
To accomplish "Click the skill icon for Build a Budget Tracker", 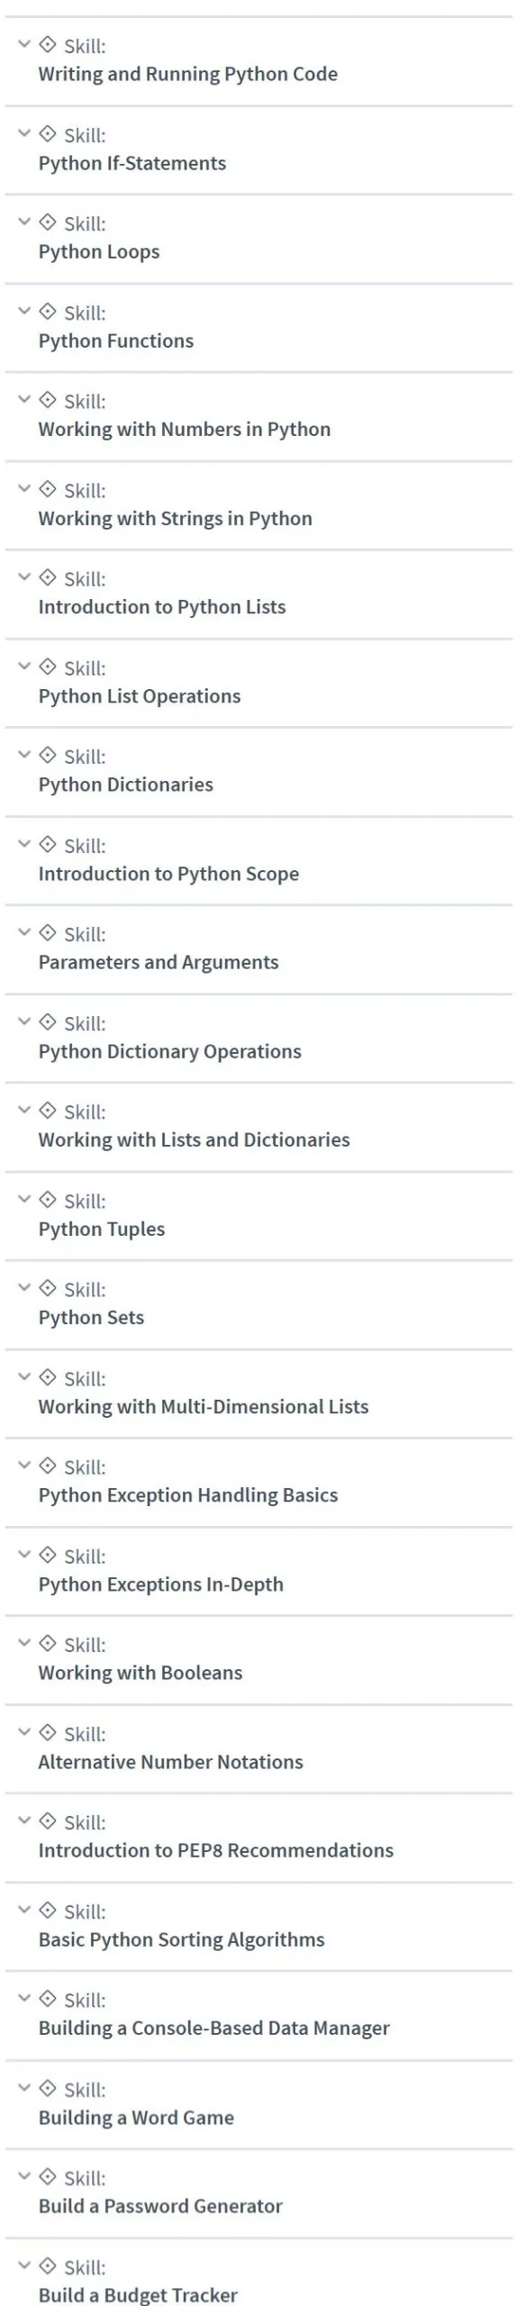I will point(48,2265).
